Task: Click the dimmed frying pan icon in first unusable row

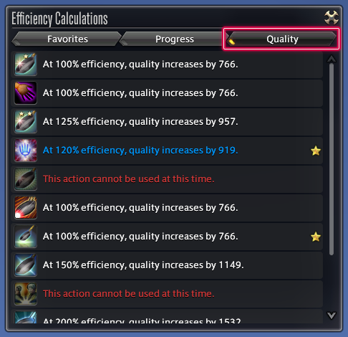Action: click(26, 179)
